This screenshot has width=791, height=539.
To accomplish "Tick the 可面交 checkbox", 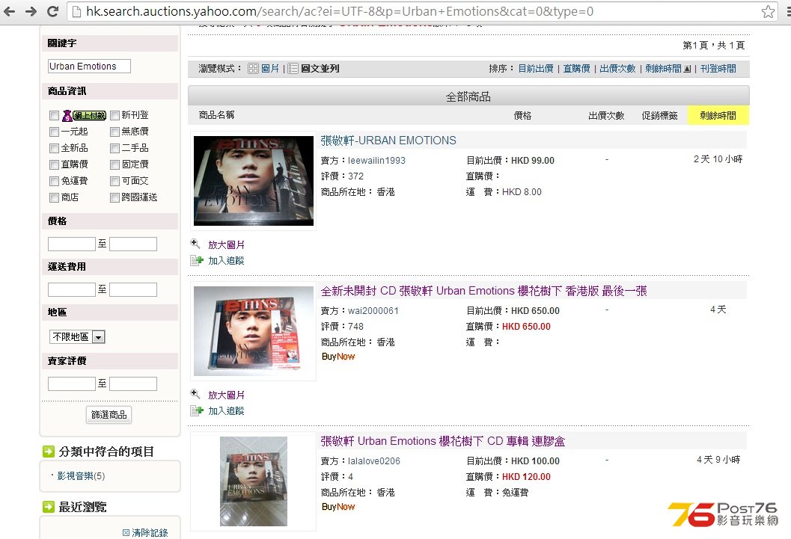I will pyautogui.click(x=115, y=182).
